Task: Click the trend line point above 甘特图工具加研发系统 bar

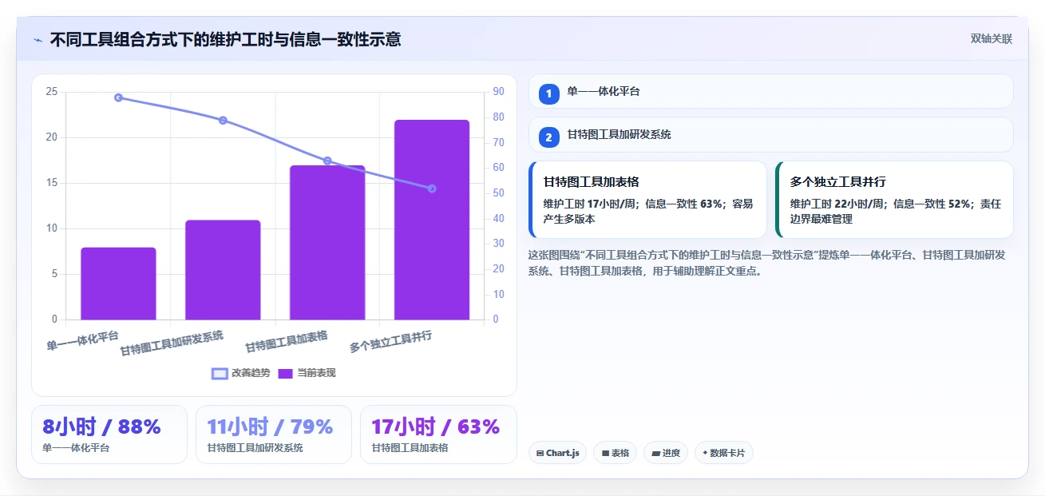Action: point(223,121)
